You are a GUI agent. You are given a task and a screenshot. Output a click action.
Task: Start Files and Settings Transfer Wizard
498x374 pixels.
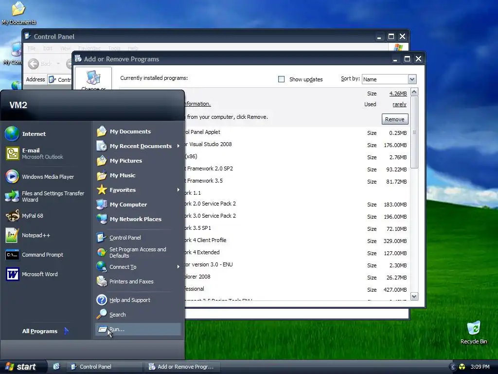(x=45, y=196)
